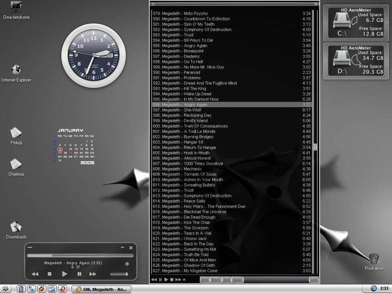The height and width of the screenshot is (294, 392).
Task: Open the Add menu in playlist
Action: click(205, 280)
